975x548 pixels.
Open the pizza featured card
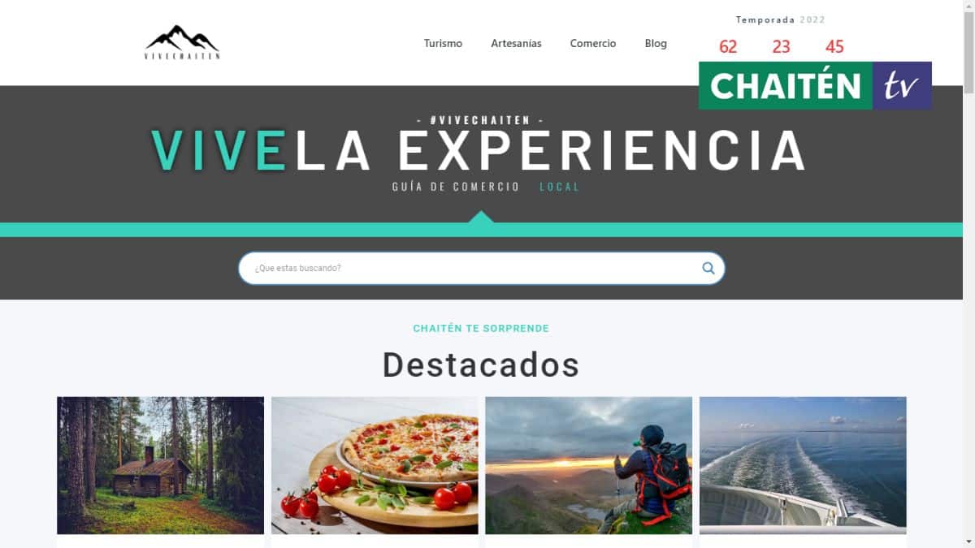click(375, 465)
